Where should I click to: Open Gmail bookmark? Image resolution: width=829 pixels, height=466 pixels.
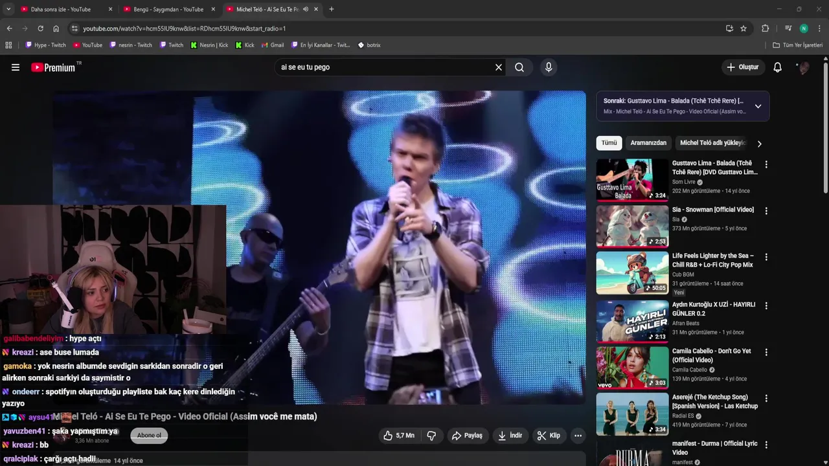[272, 45]
